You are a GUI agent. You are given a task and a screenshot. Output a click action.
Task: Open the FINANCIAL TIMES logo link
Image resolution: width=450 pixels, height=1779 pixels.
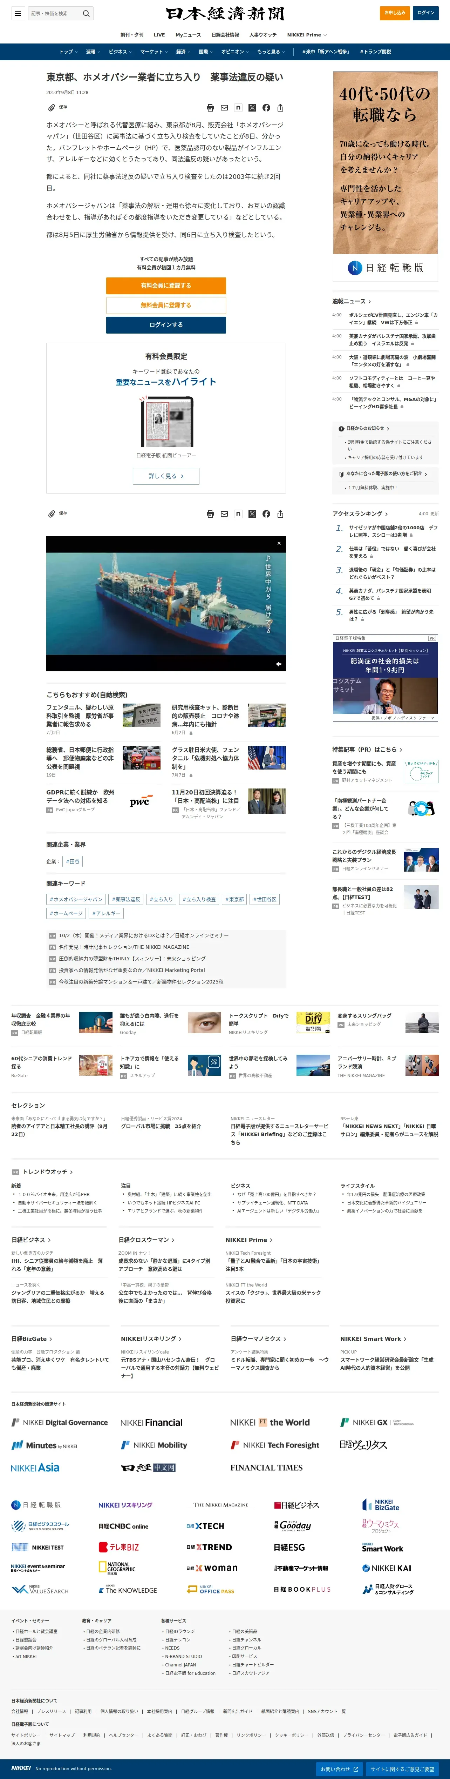point(266,1468)
